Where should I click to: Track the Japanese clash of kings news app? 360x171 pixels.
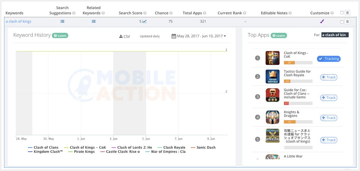tap(329, 140)
